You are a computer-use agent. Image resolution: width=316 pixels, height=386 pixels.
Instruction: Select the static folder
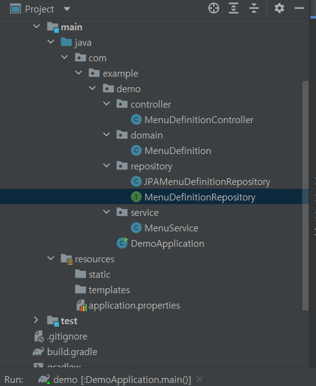click(99, 275)
